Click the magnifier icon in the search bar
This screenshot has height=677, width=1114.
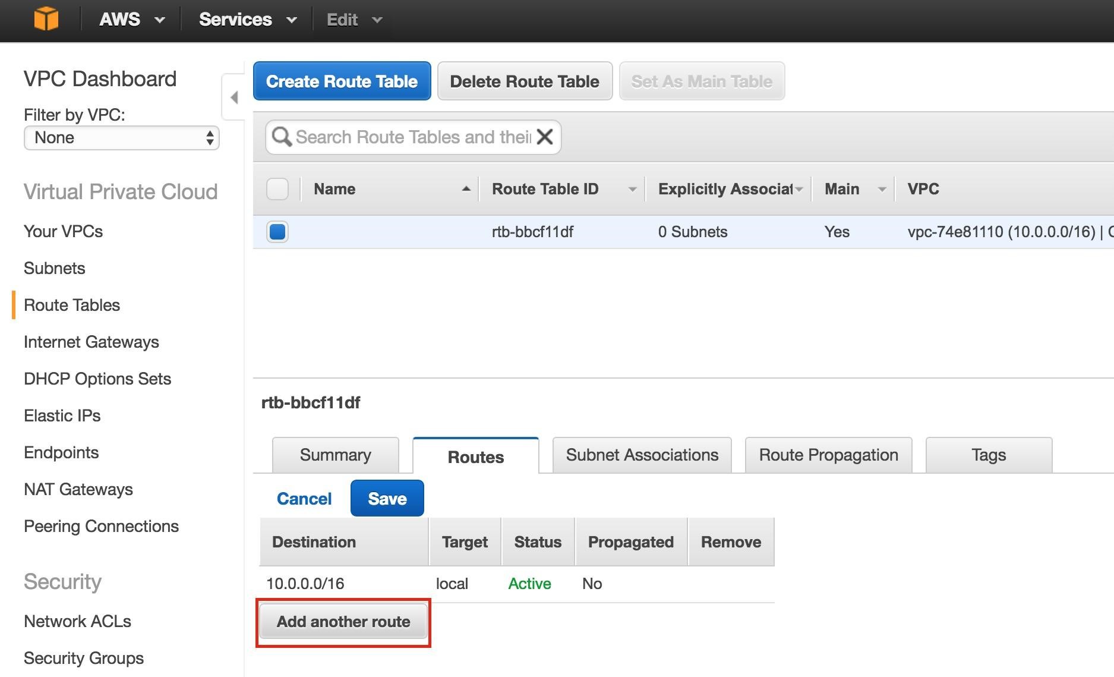click(x=282, y=137)
